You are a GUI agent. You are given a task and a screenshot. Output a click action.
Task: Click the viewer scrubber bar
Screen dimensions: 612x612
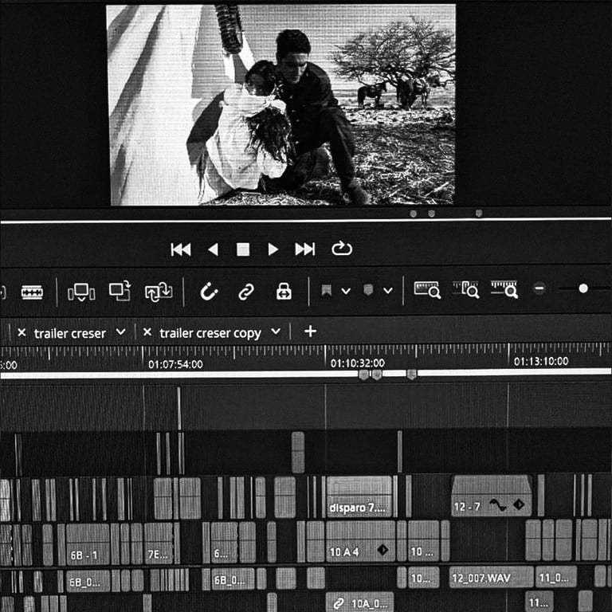click(x=306, y=221)
